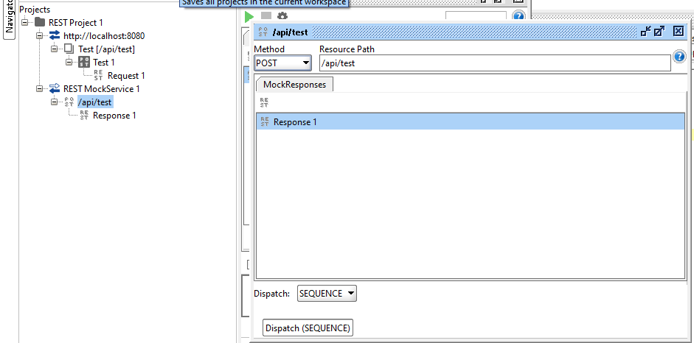This screenshot has height=343, width=694.
Task: Open the Method POST dropdown
Action: click(305, 63)
